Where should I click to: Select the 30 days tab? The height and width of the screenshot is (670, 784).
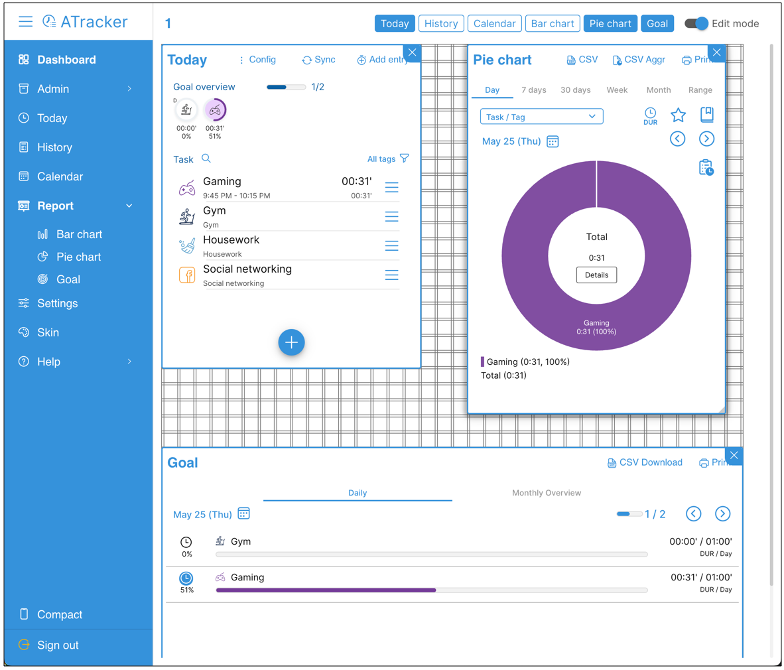click(x=576, y=90)
